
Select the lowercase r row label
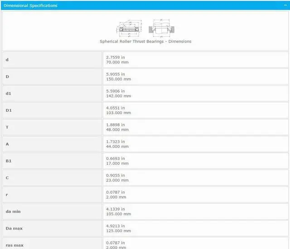pyautogui.click(x=6, y=195)
